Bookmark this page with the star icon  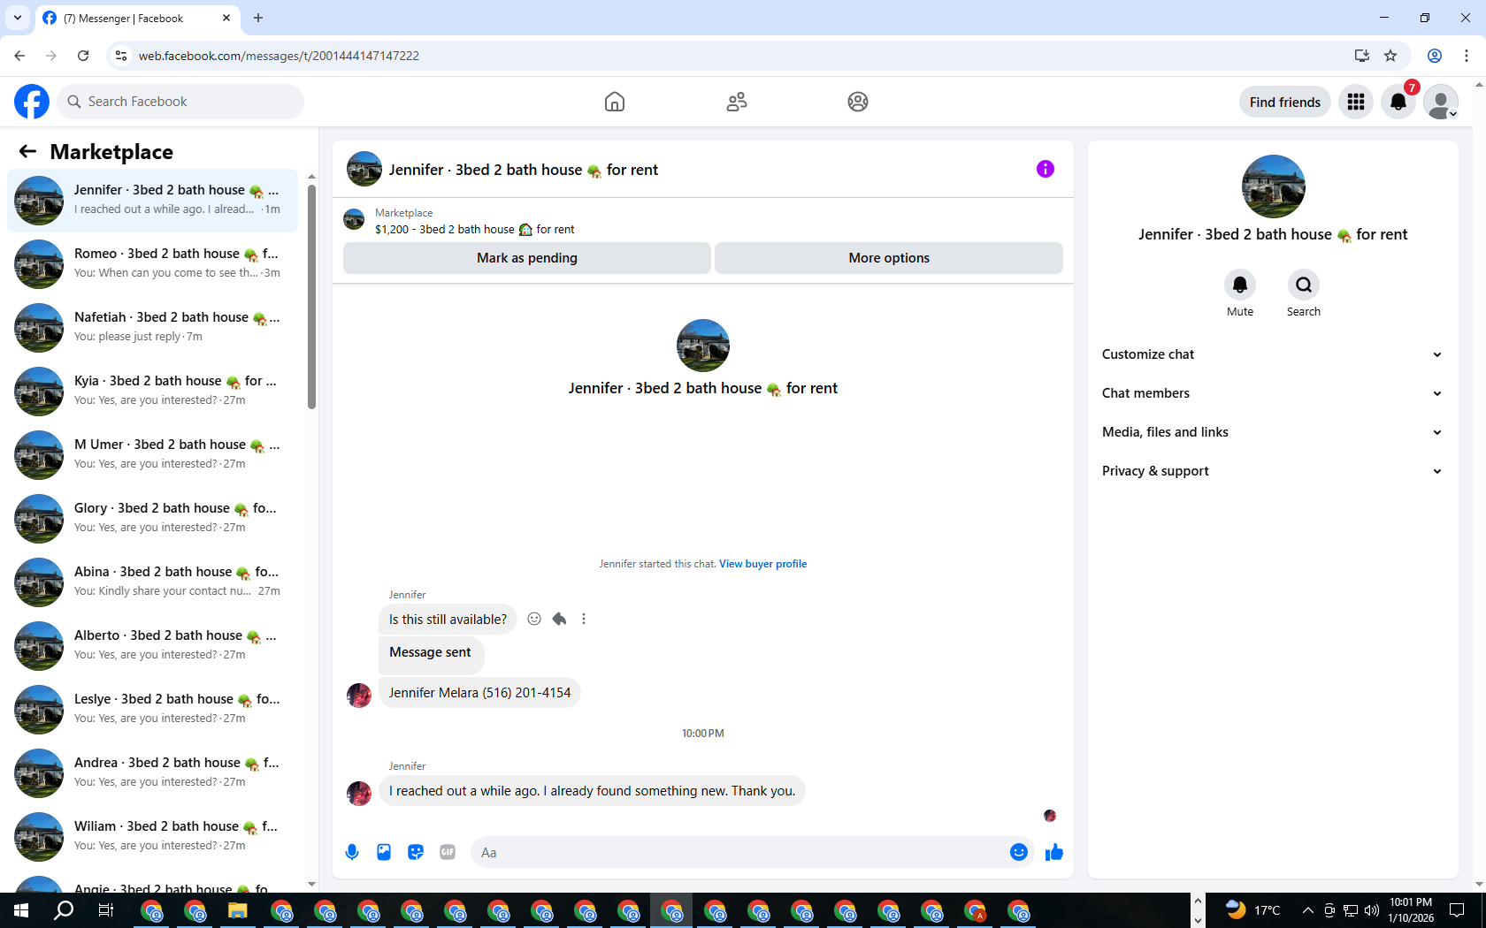1390,56
